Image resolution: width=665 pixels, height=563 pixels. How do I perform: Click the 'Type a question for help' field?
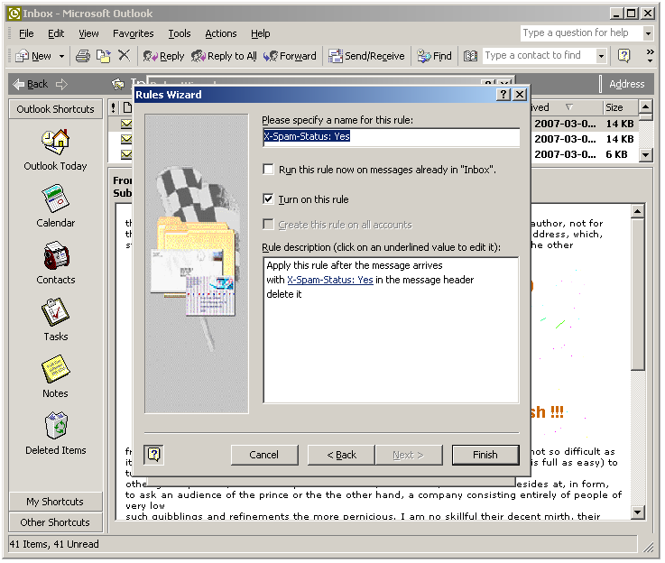click(581, 33)
